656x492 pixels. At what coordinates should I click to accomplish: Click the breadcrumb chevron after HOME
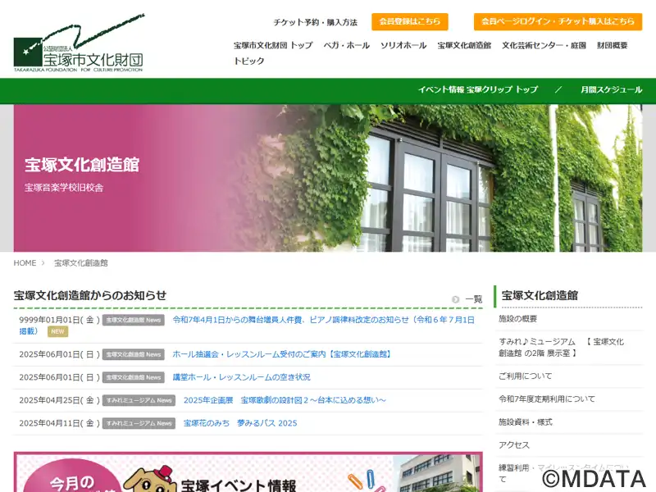(43, 263)
